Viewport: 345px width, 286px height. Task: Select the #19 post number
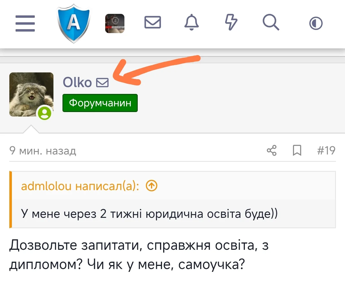tap(326, 151)
